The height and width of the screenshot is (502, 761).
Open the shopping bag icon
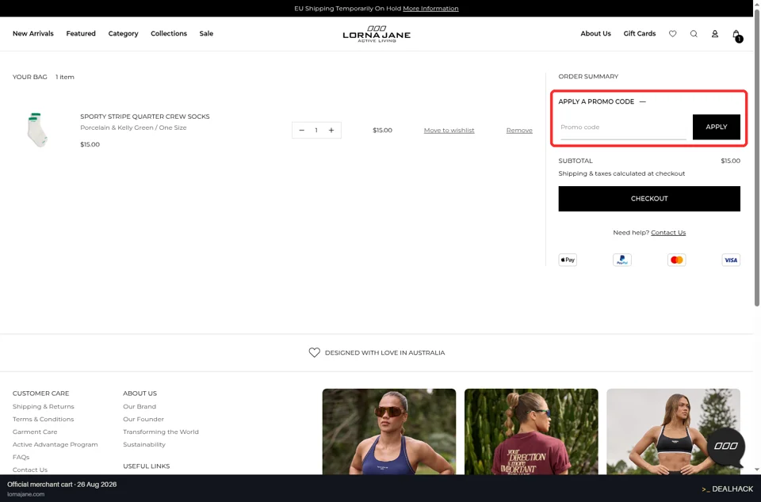736,35
